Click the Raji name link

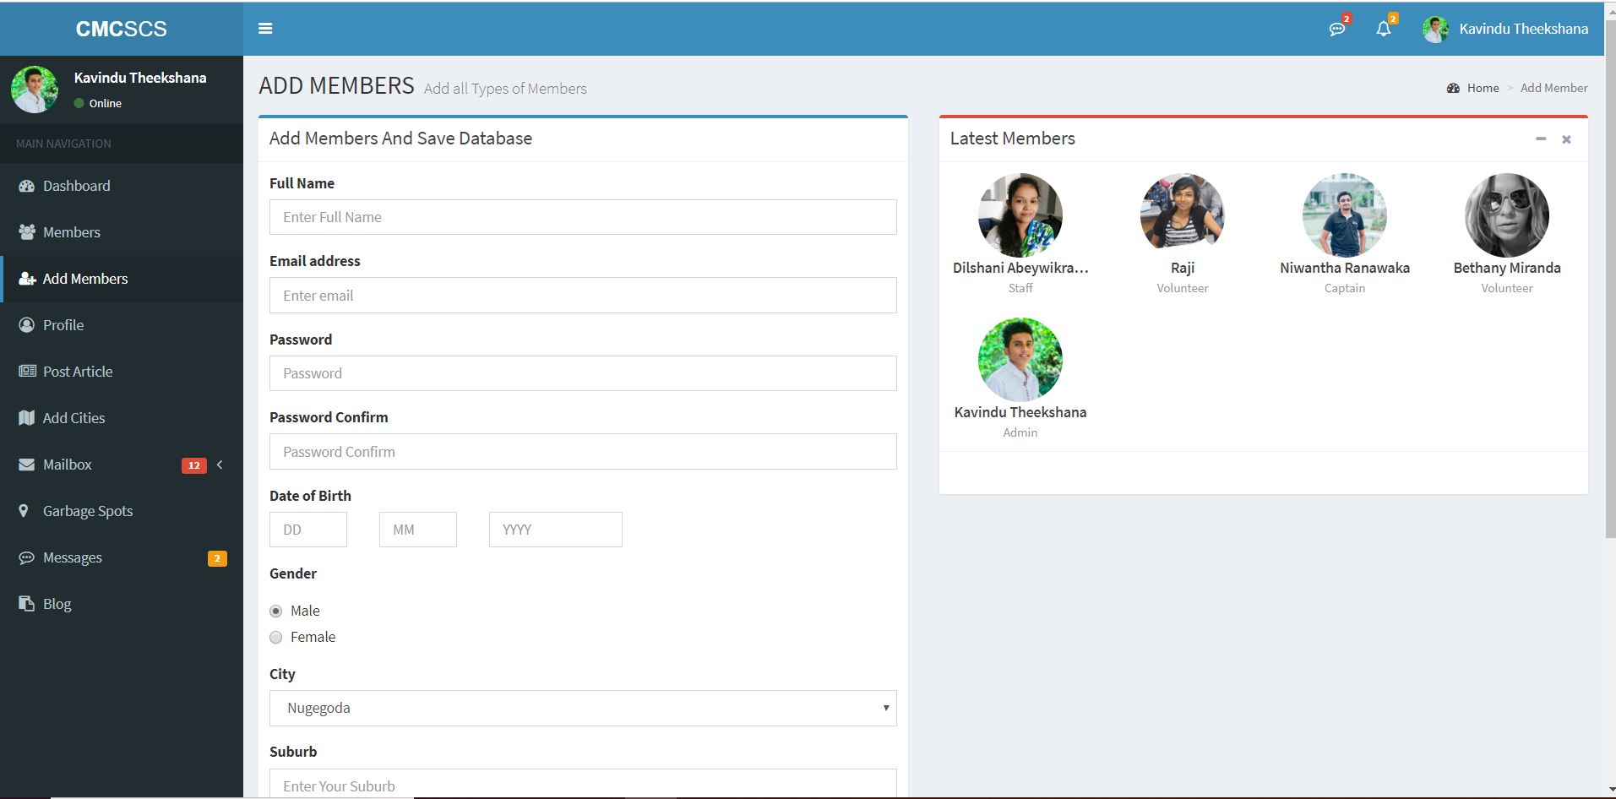1183,268
